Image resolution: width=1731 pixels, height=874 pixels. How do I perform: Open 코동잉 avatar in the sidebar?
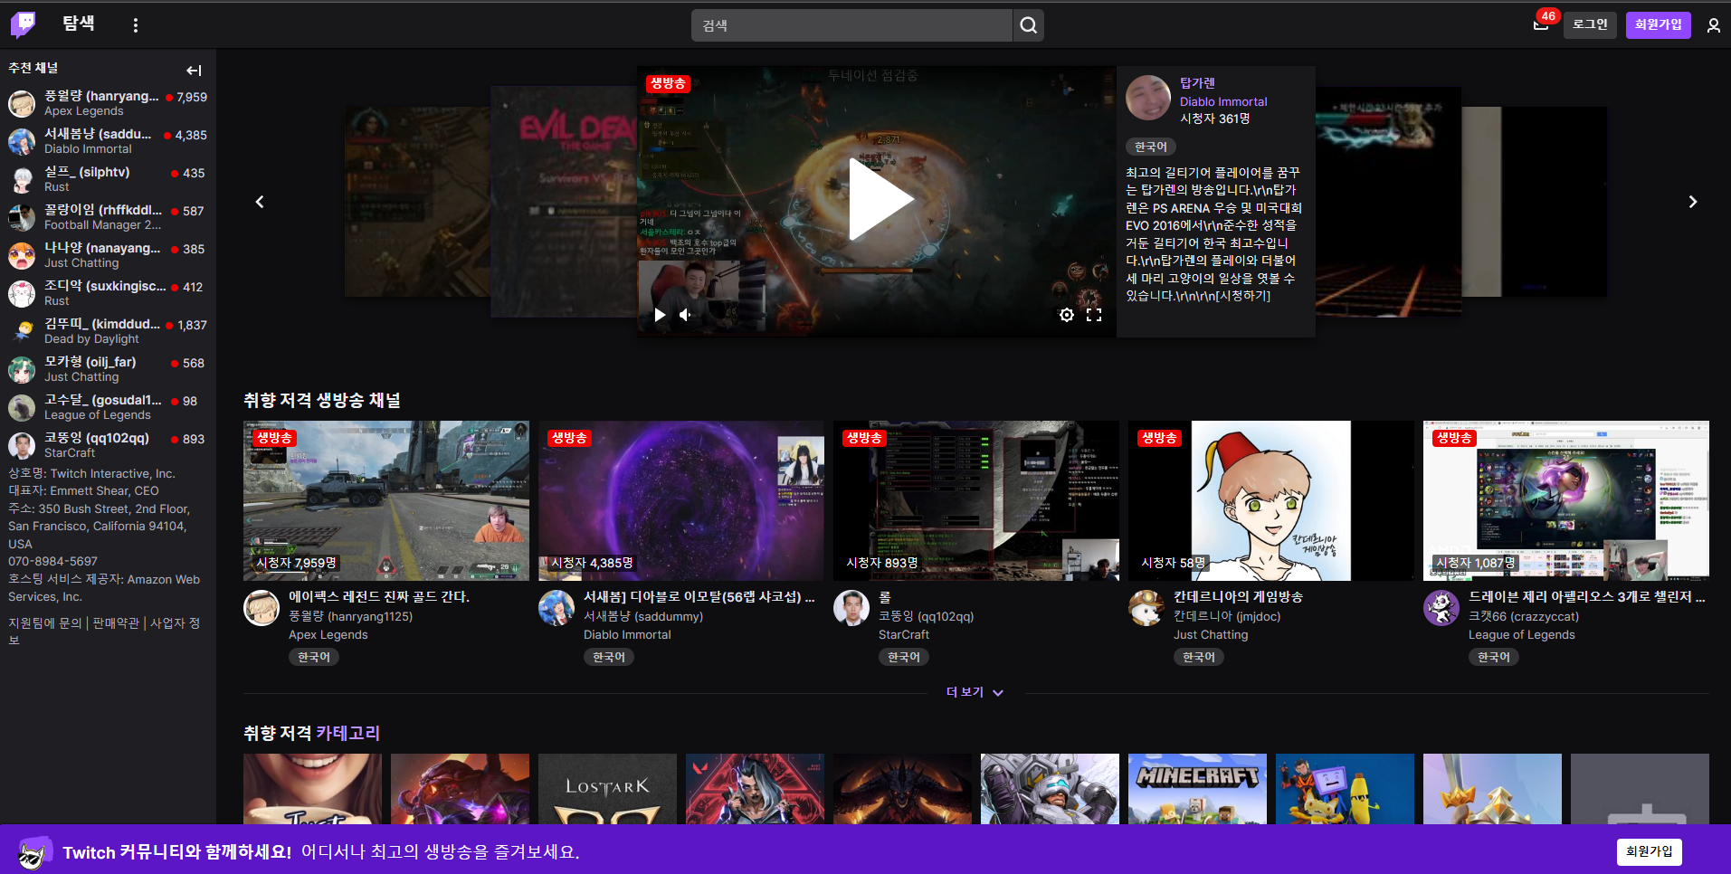point(22,446)
